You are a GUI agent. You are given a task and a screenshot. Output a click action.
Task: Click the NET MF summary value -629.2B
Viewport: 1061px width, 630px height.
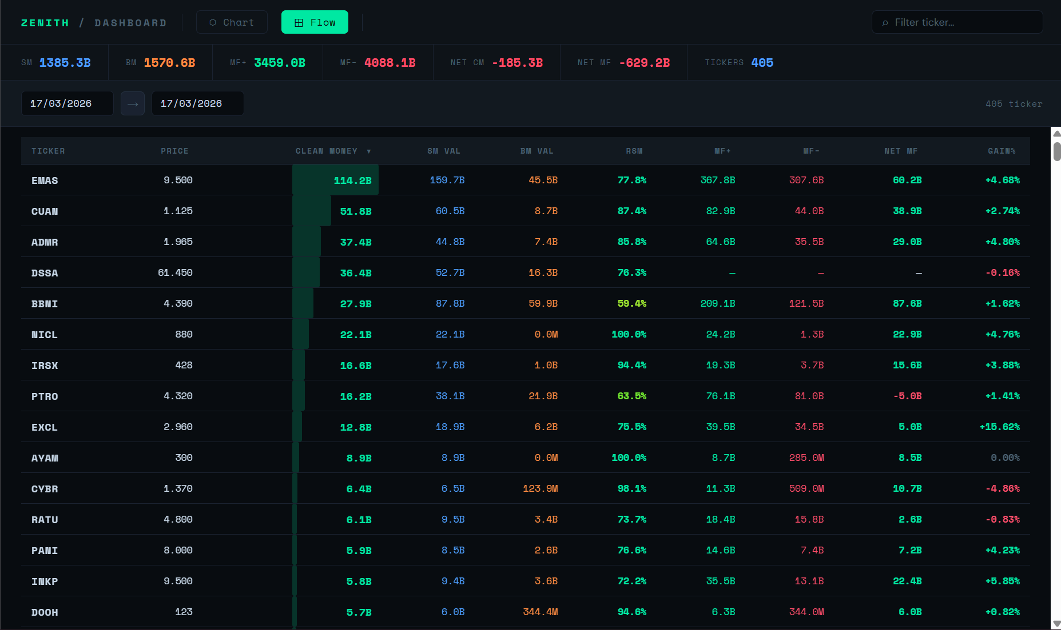[644, 63]
